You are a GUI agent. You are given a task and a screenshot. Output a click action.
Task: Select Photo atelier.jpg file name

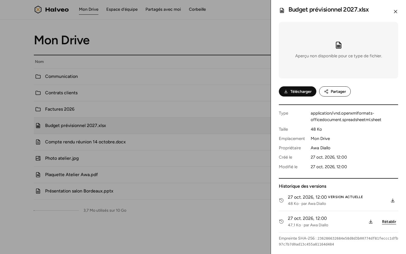[62, 158]
